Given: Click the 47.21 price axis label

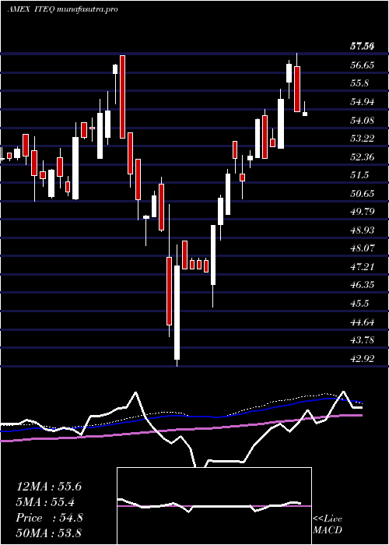Looking at the screenshot, I should (x=363, y=266).
